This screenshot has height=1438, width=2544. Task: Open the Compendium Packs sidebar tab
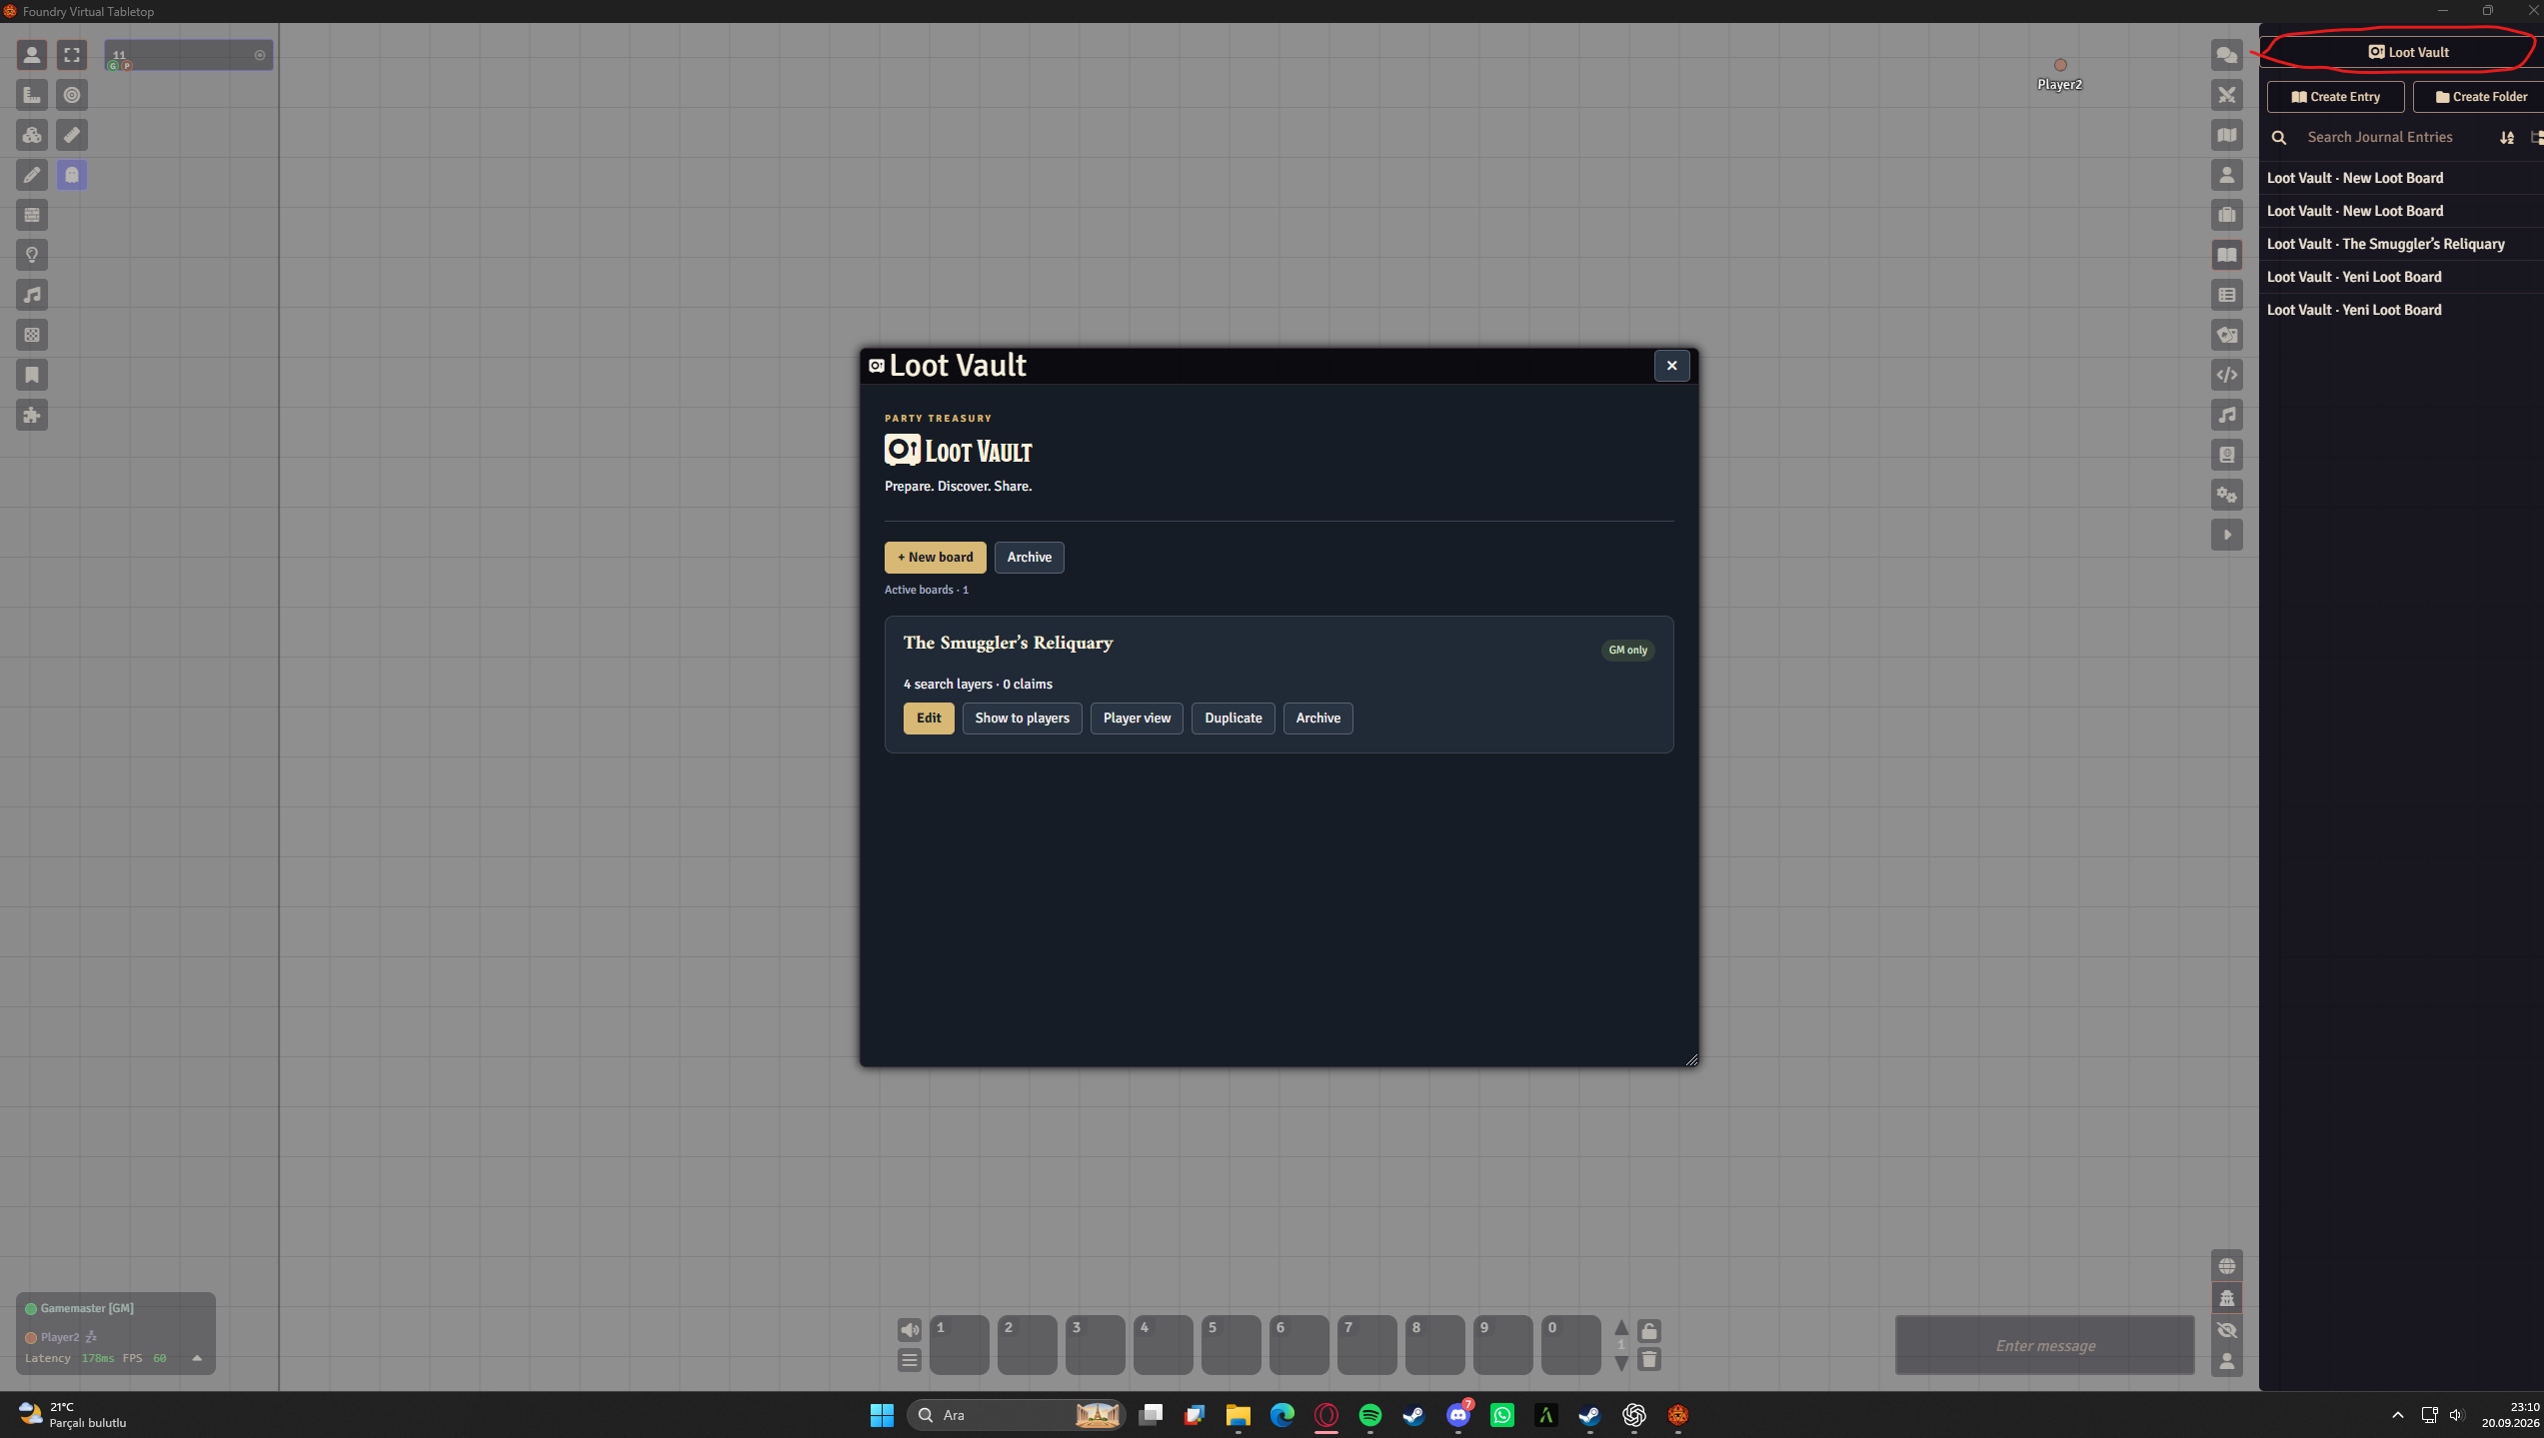2226,455
